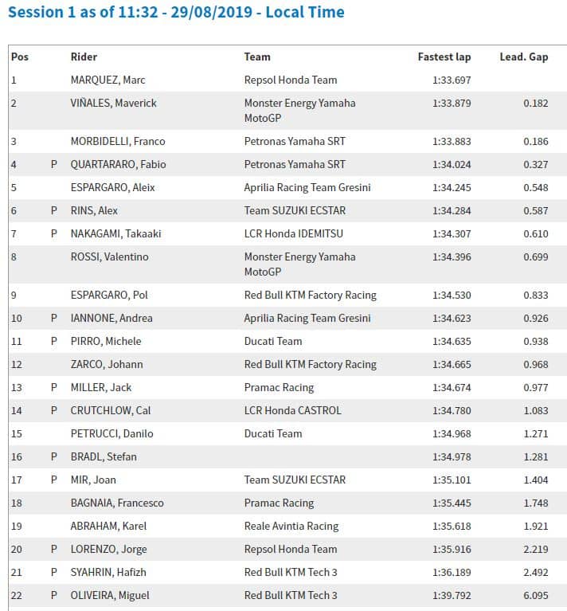Select the Pos column header
The width and height of the screenshot is (567, 611).
click(20, 57)
